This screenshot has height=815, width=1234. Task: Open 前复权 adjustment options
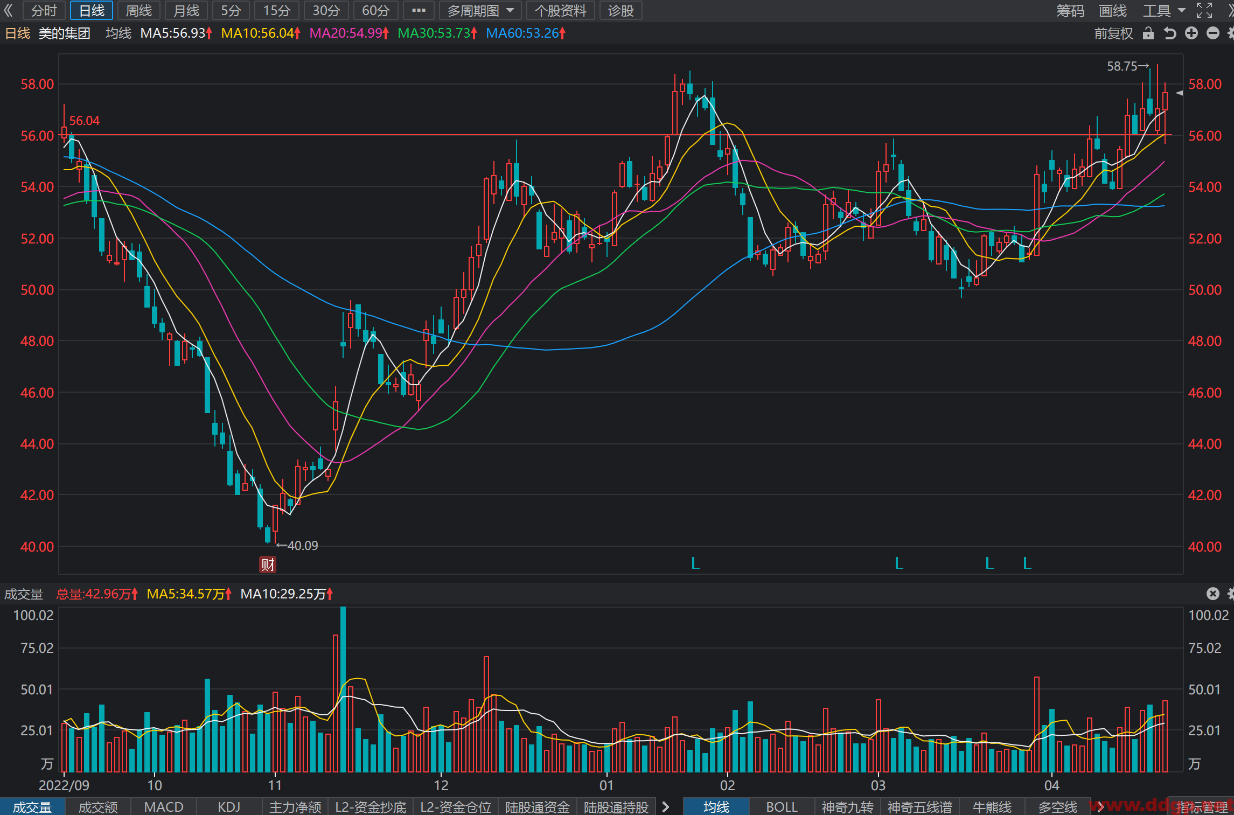tap(1113, 33)
